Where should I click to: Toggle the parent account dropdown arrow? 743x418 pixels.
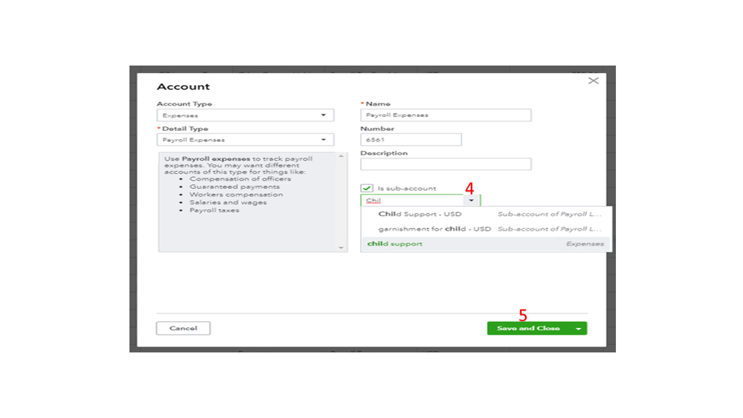(472, 201)
